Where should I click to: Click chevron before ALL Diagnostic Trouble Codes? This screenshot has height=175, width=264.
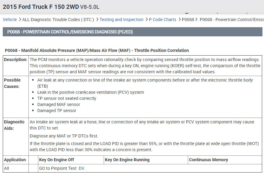tap(20, 20)
